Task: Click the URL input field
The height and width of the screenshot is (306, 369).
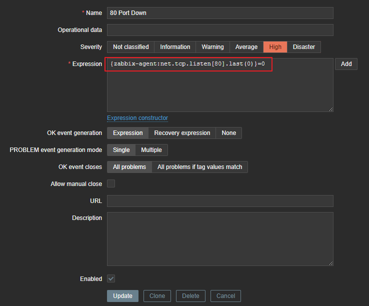Action: coord(220,201)
